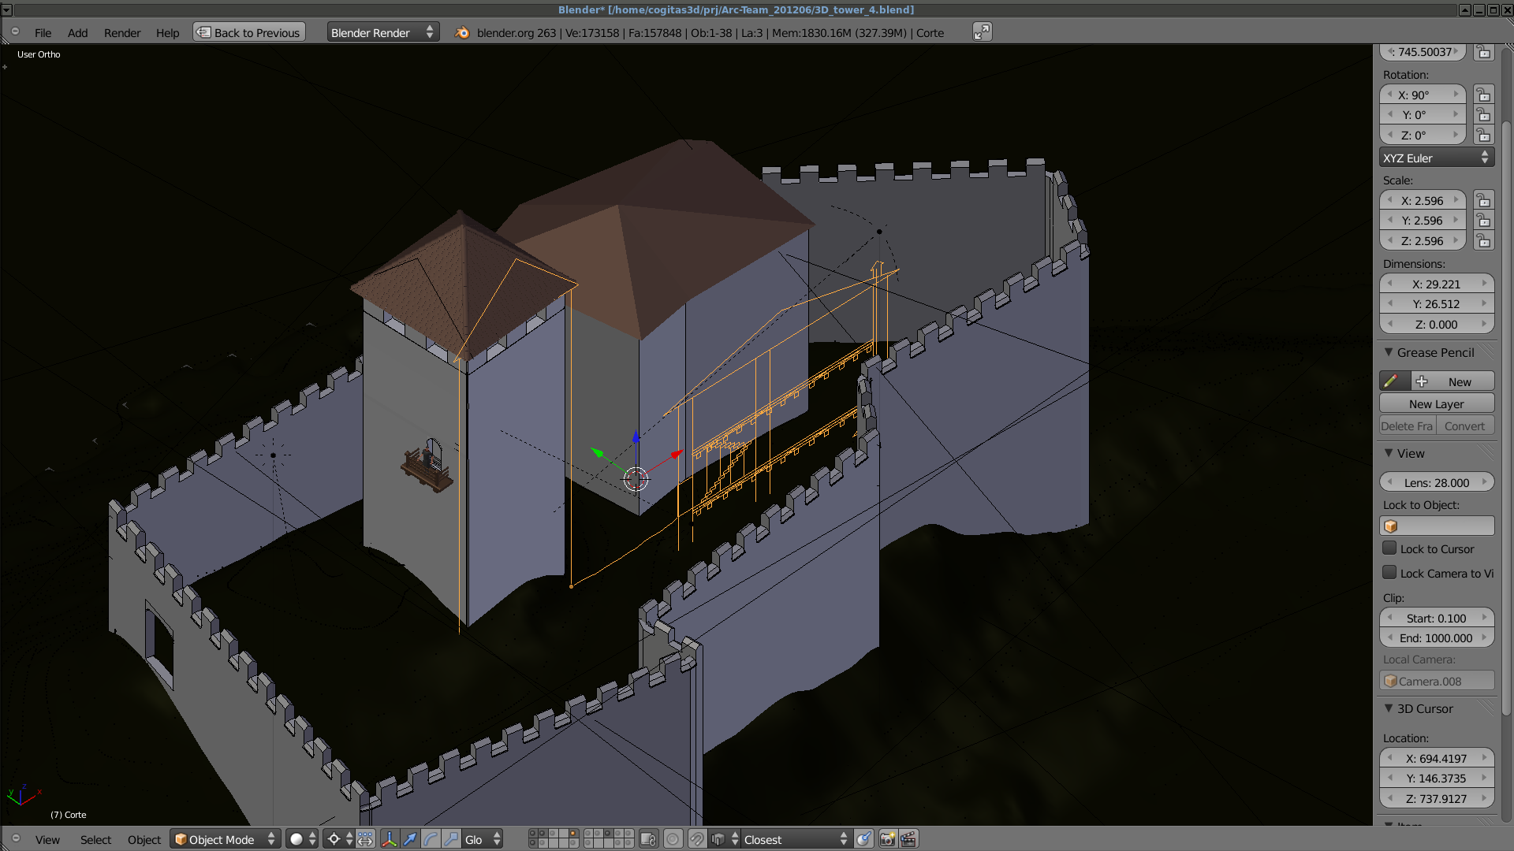Screen dimensions: 1514x851
Task: Toggle the 3D manipulator axes icon
Action: click(x=390, y=839)
